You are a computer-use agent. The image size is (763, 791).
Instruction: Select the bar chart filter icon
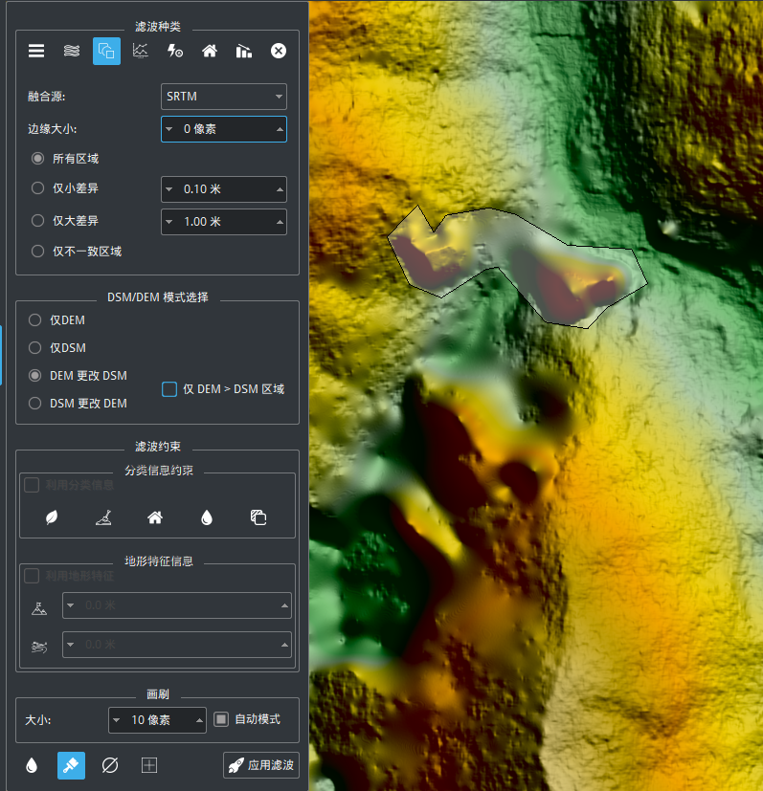click(244, 51)
